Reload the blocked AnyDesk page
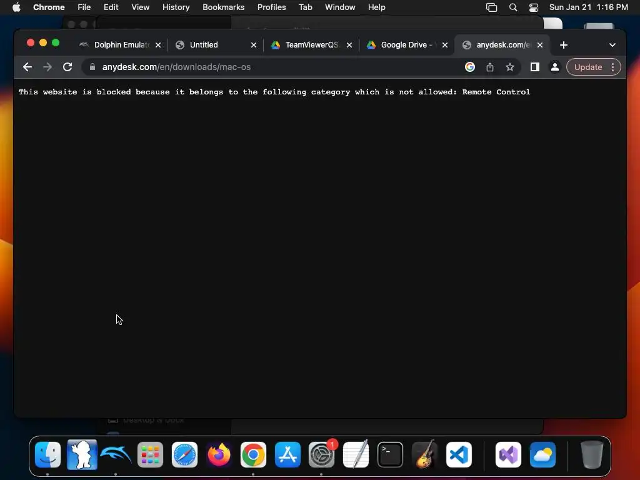The width and height of the screenshot is (640, 480). coord(67,67)
